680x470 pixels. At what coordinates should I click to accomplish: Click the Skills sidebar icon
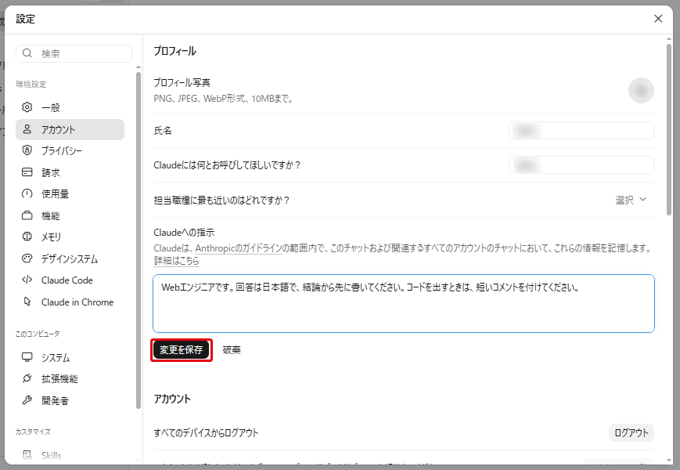[x=27, y=455]
